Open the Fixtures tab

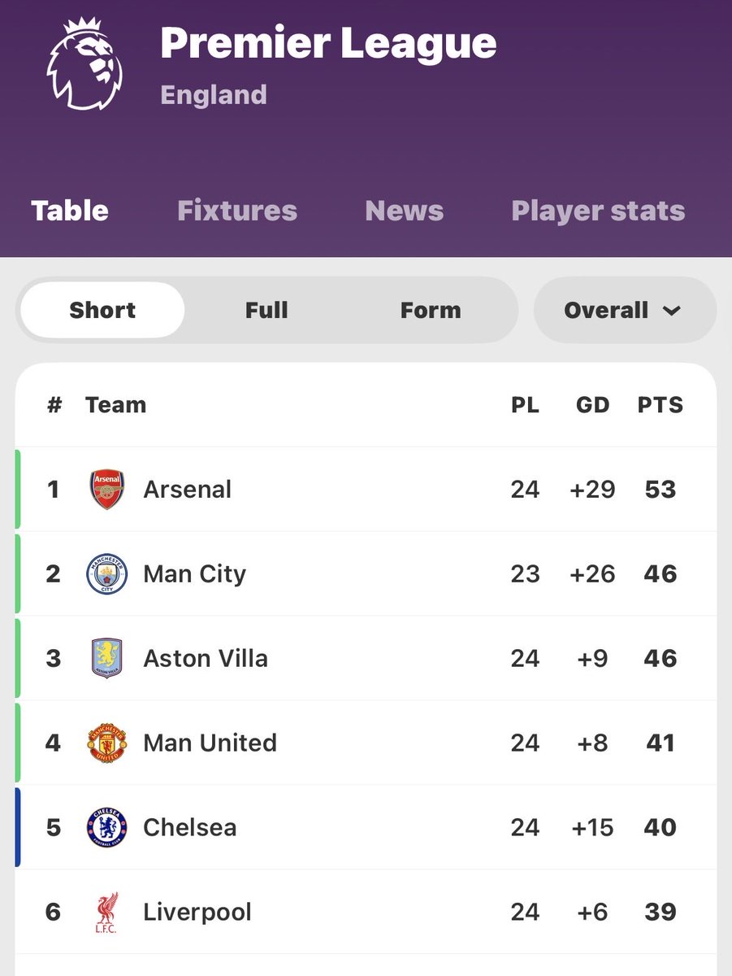pyautogui.click(x=237, y=211)
